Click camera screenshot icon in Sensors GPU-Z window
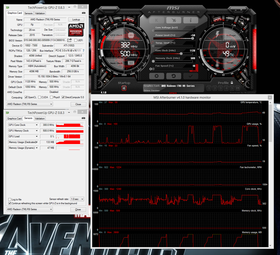Viewport: 280px width, 255px height. coord(83,118)
